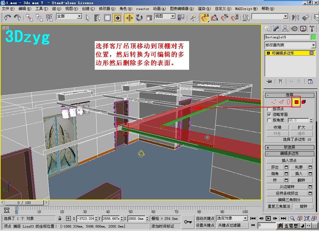The width and height of the screenshot is (319, 231).
Task: Click the Redo arrow icon
Action: [17, 18]
